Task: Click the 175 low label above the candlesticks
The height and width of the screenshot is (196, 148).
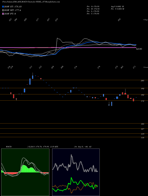Action: [117, 67]
